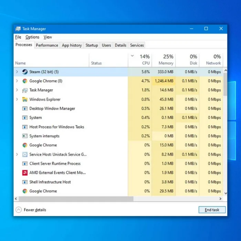Viewport: 241px width, 241px height.
Task: Switch to the Users tab
Action: [x=106, y=45]
